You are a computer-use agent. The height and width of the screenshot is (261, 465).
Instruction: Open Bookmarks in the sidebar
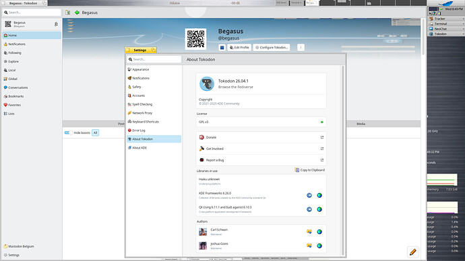(x=32, y=96)
